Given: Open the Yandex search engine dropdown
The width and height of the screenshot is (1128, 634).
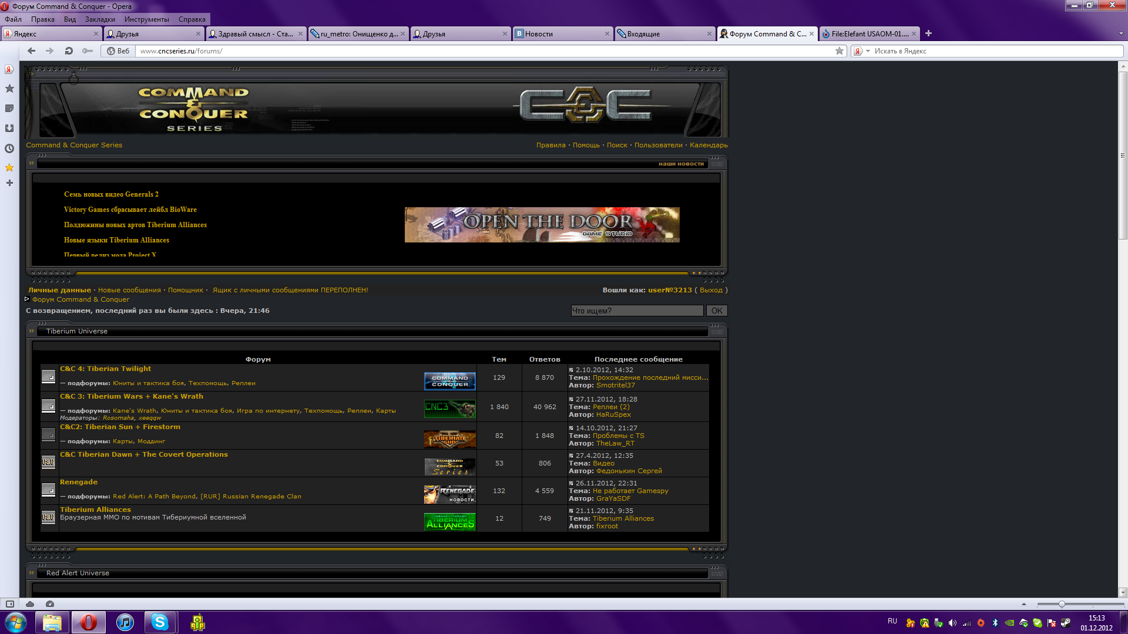Looking at the screenshot, I should tap(868, 51).
